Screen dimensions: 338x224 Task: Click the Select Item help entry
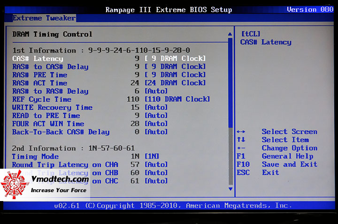tap(285, 140)
